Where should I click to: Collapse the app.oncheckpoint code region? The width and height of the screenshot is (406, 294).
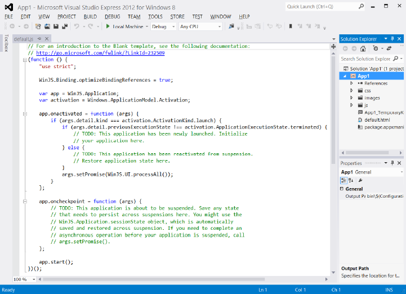pos(25,201)
